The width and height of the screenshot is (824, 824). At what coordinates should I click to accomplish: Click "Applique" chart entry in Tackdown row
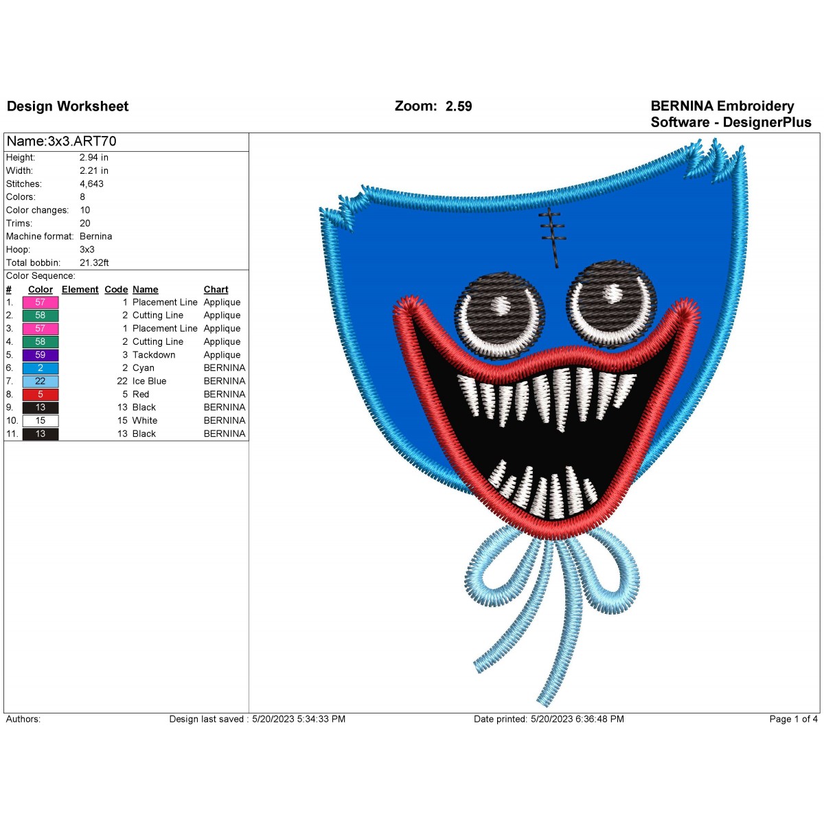[222, 355]
